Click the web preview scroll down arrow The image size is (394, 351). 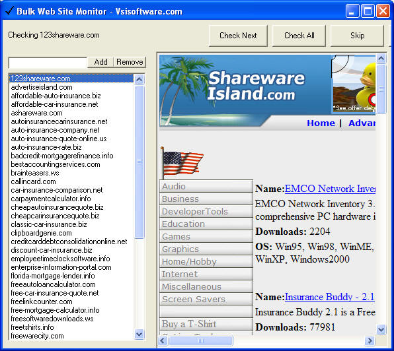(381, 329)
